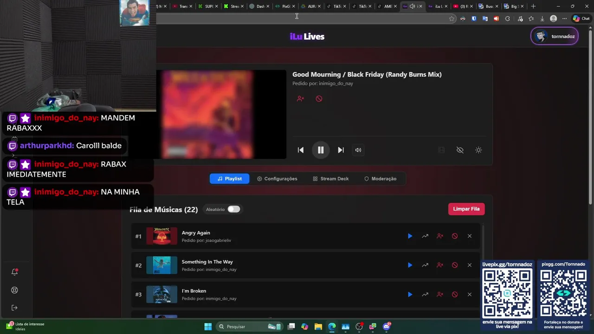The width and height of the screenshot is (594, 334).
Task: Block requester of Something In The Way
Action: [x=439, y=265]
